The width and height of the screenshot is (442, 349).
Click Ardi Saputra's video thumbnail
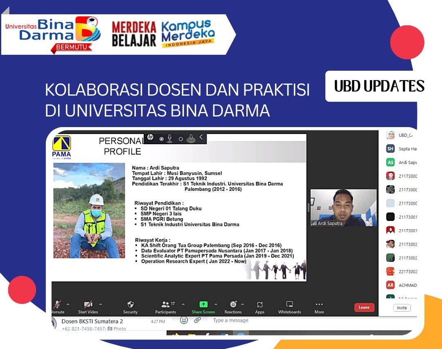pyautogui.click(x=343, y=208)
